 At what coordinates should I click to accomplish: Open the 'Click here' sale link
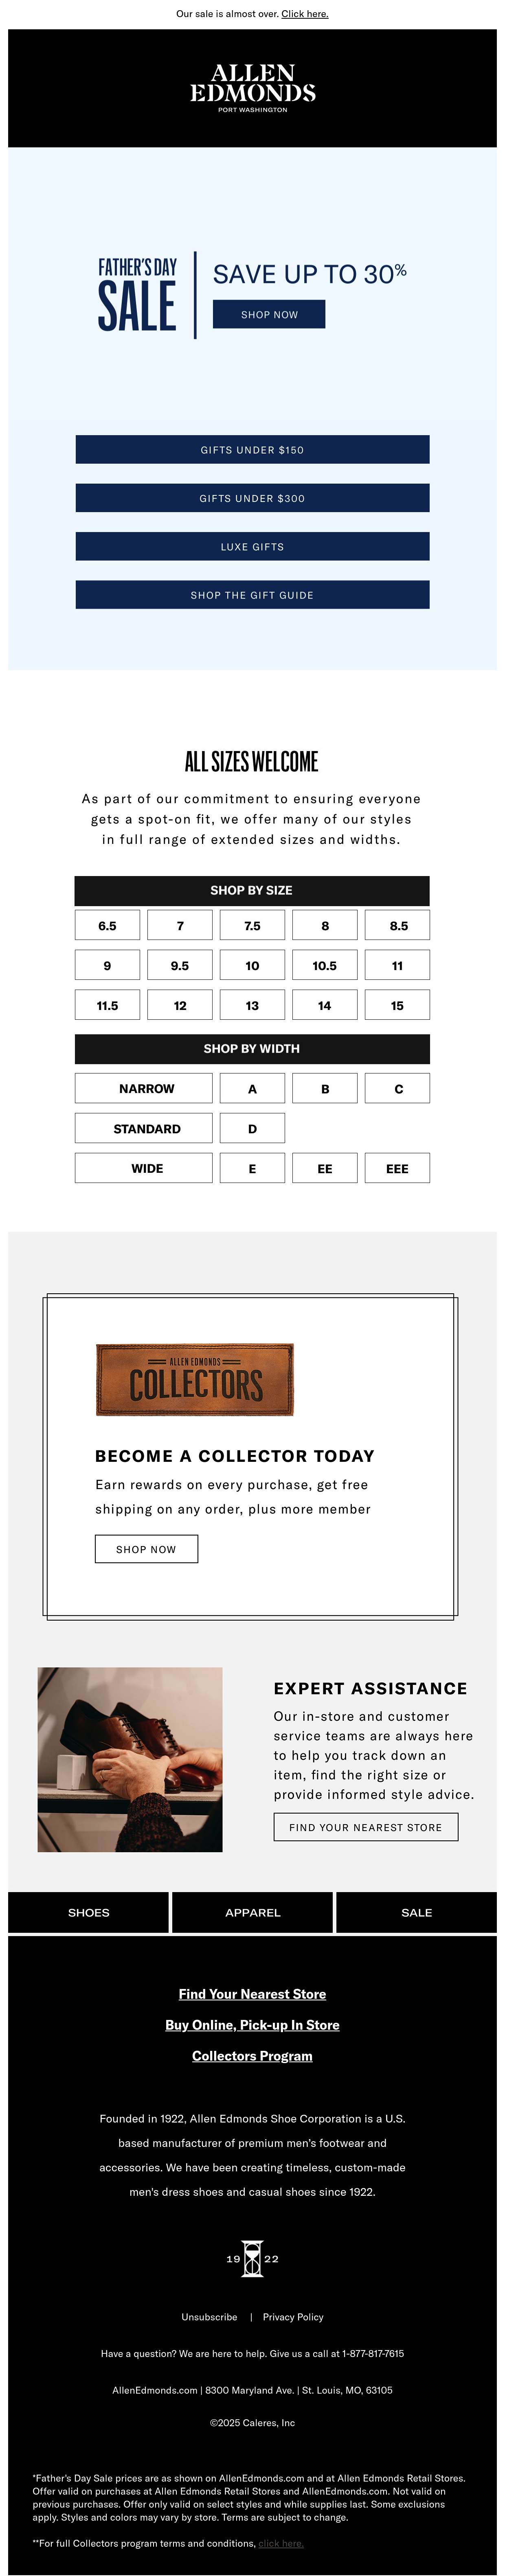(305, 14)
